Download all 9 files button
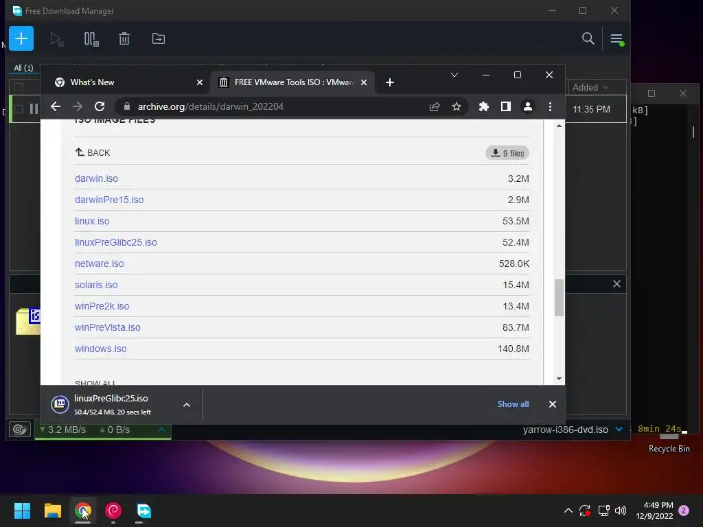The height and width of the screenshot is (527, 703). (x=507, y=153)
